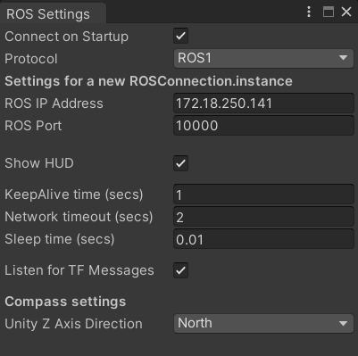This screenshot has height=356, width=358.
Task: Click the Sleep time input field
Action: [x=263, y=239]
